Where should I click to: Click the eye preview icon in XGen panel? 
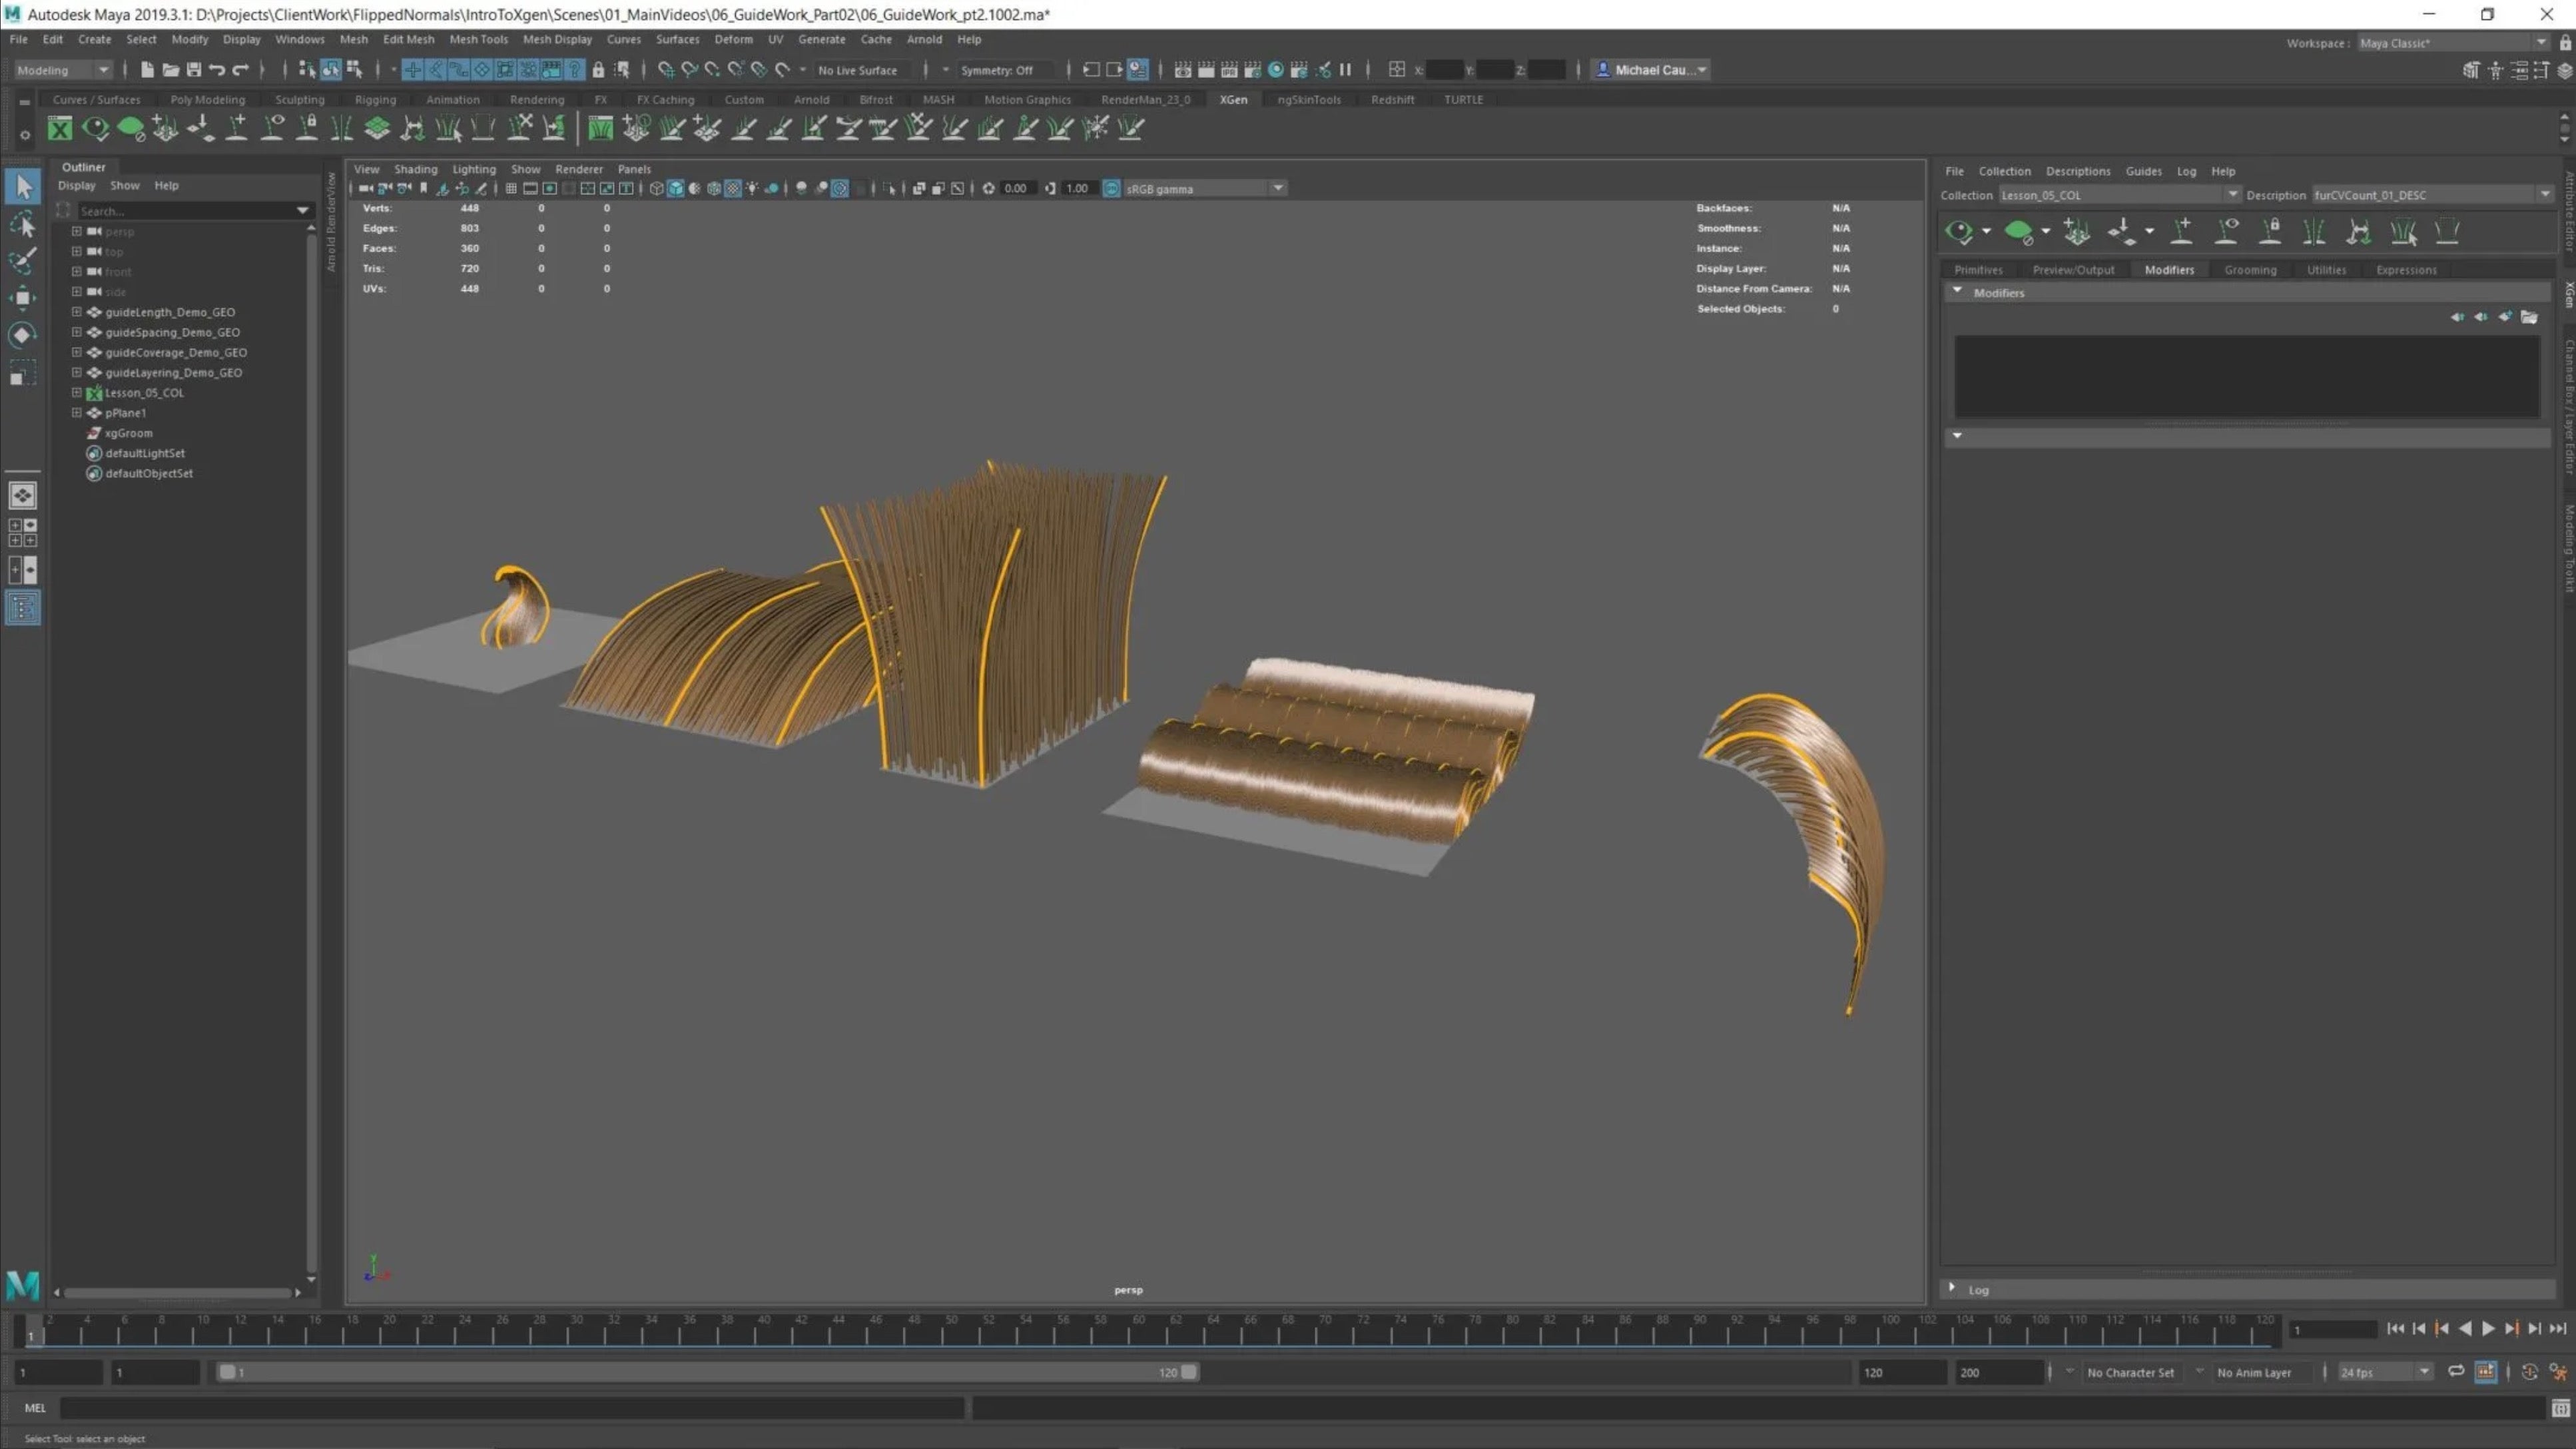click(x=1959, y=232)
